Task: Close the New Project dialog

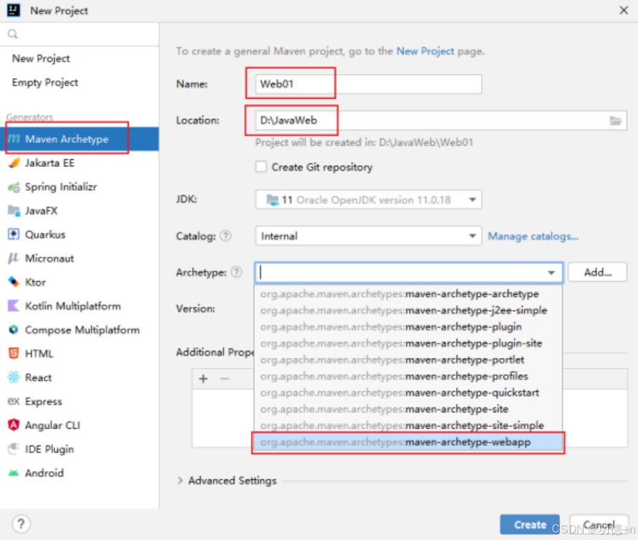Action: tap(624, 10)
